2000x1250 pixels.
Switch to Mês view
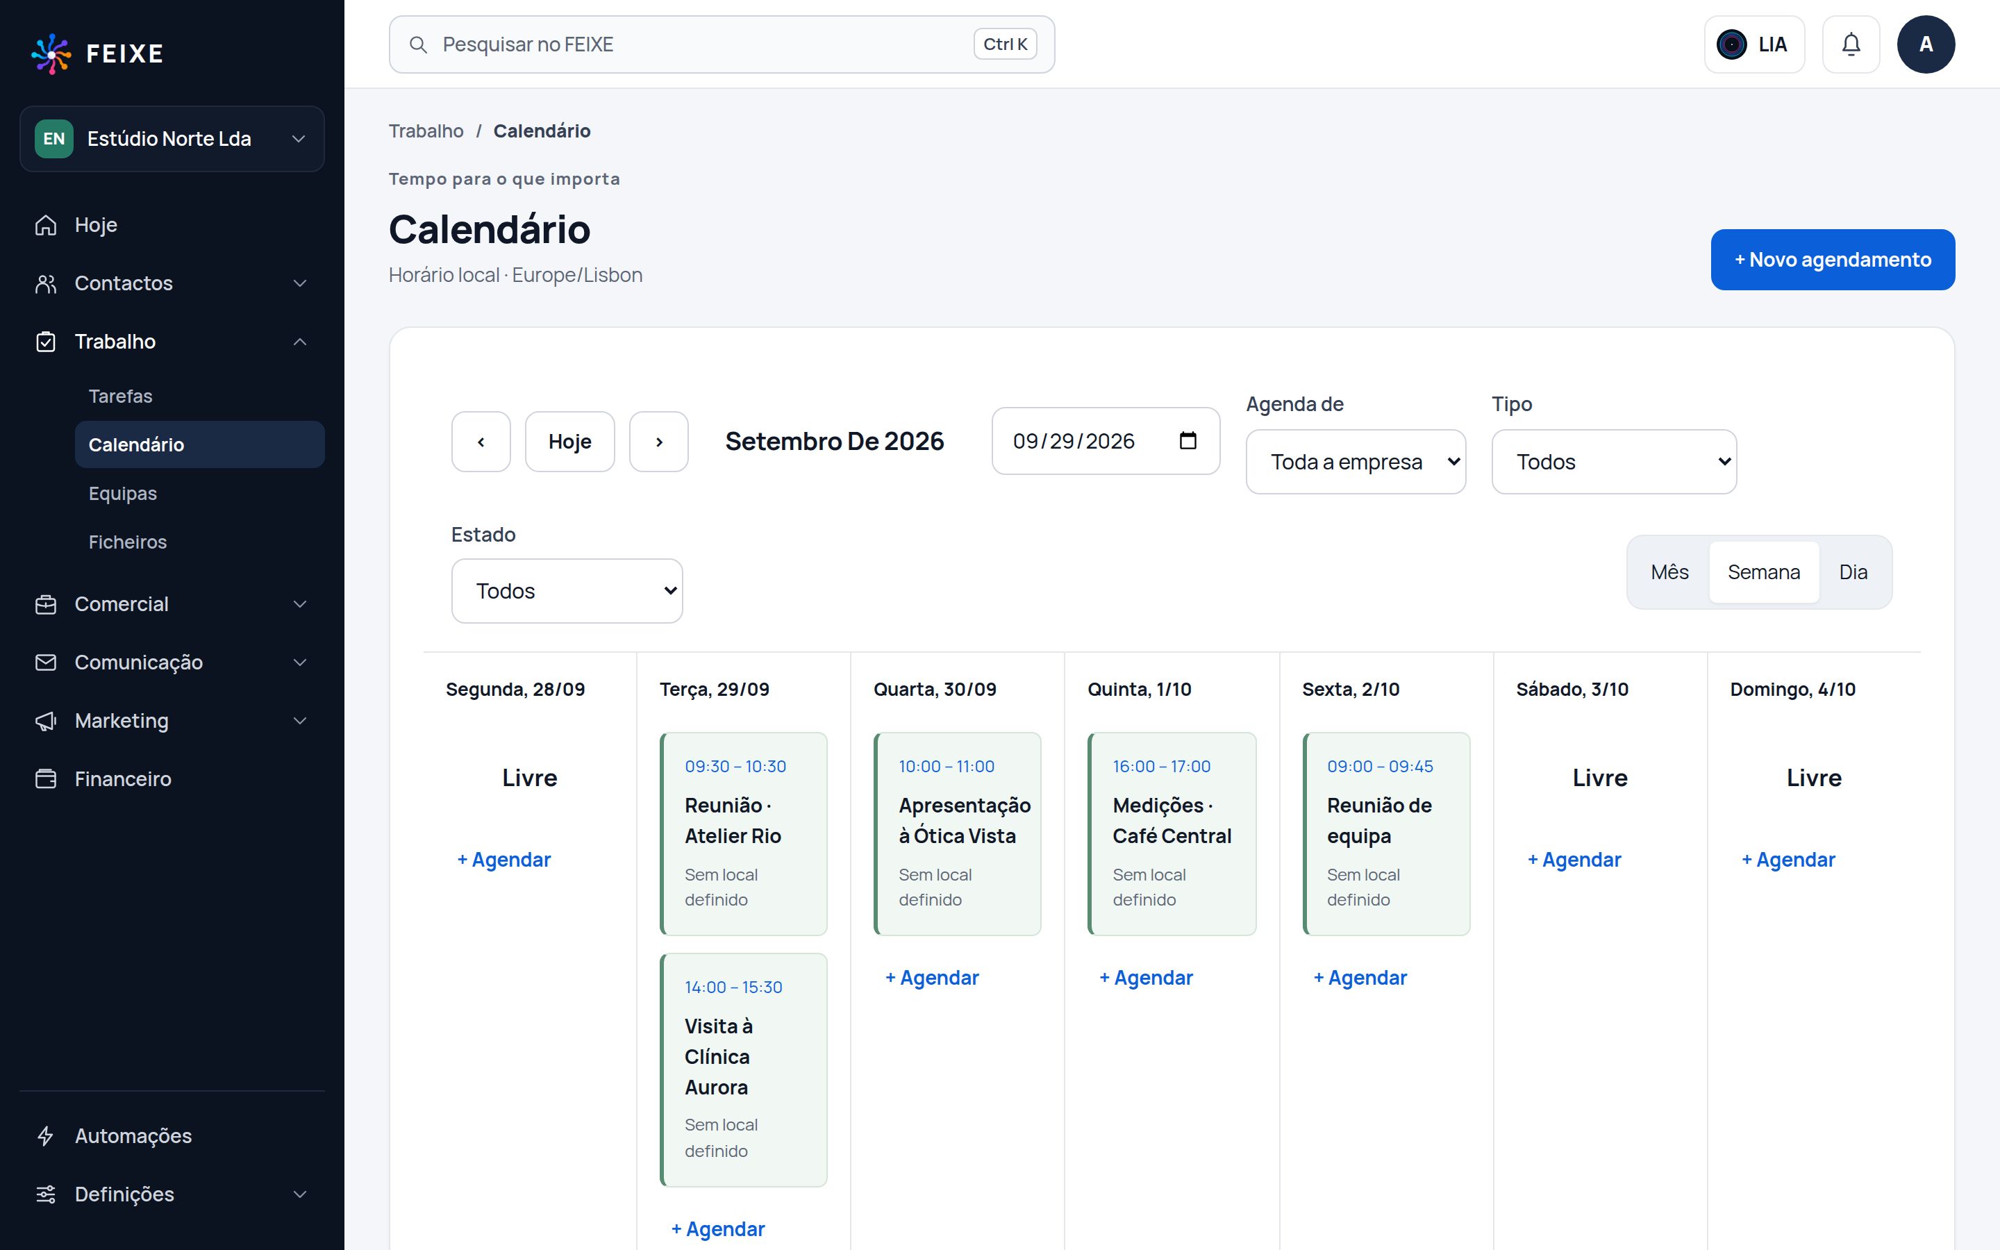pyautogui.click(x=1669, y=572)
